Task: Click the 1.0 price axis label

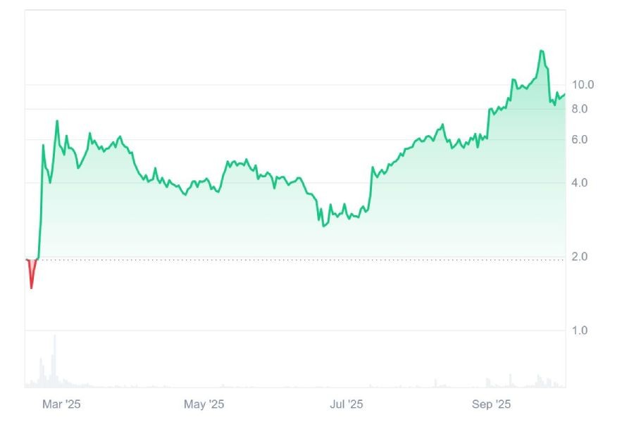Action: point(580,331)
